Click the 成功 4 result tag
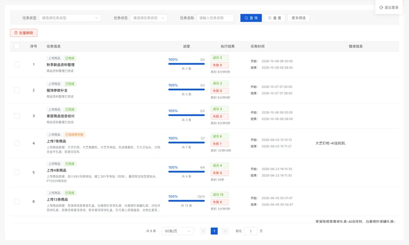This screenshot has width=409, height=245. (x=220, y=166)
